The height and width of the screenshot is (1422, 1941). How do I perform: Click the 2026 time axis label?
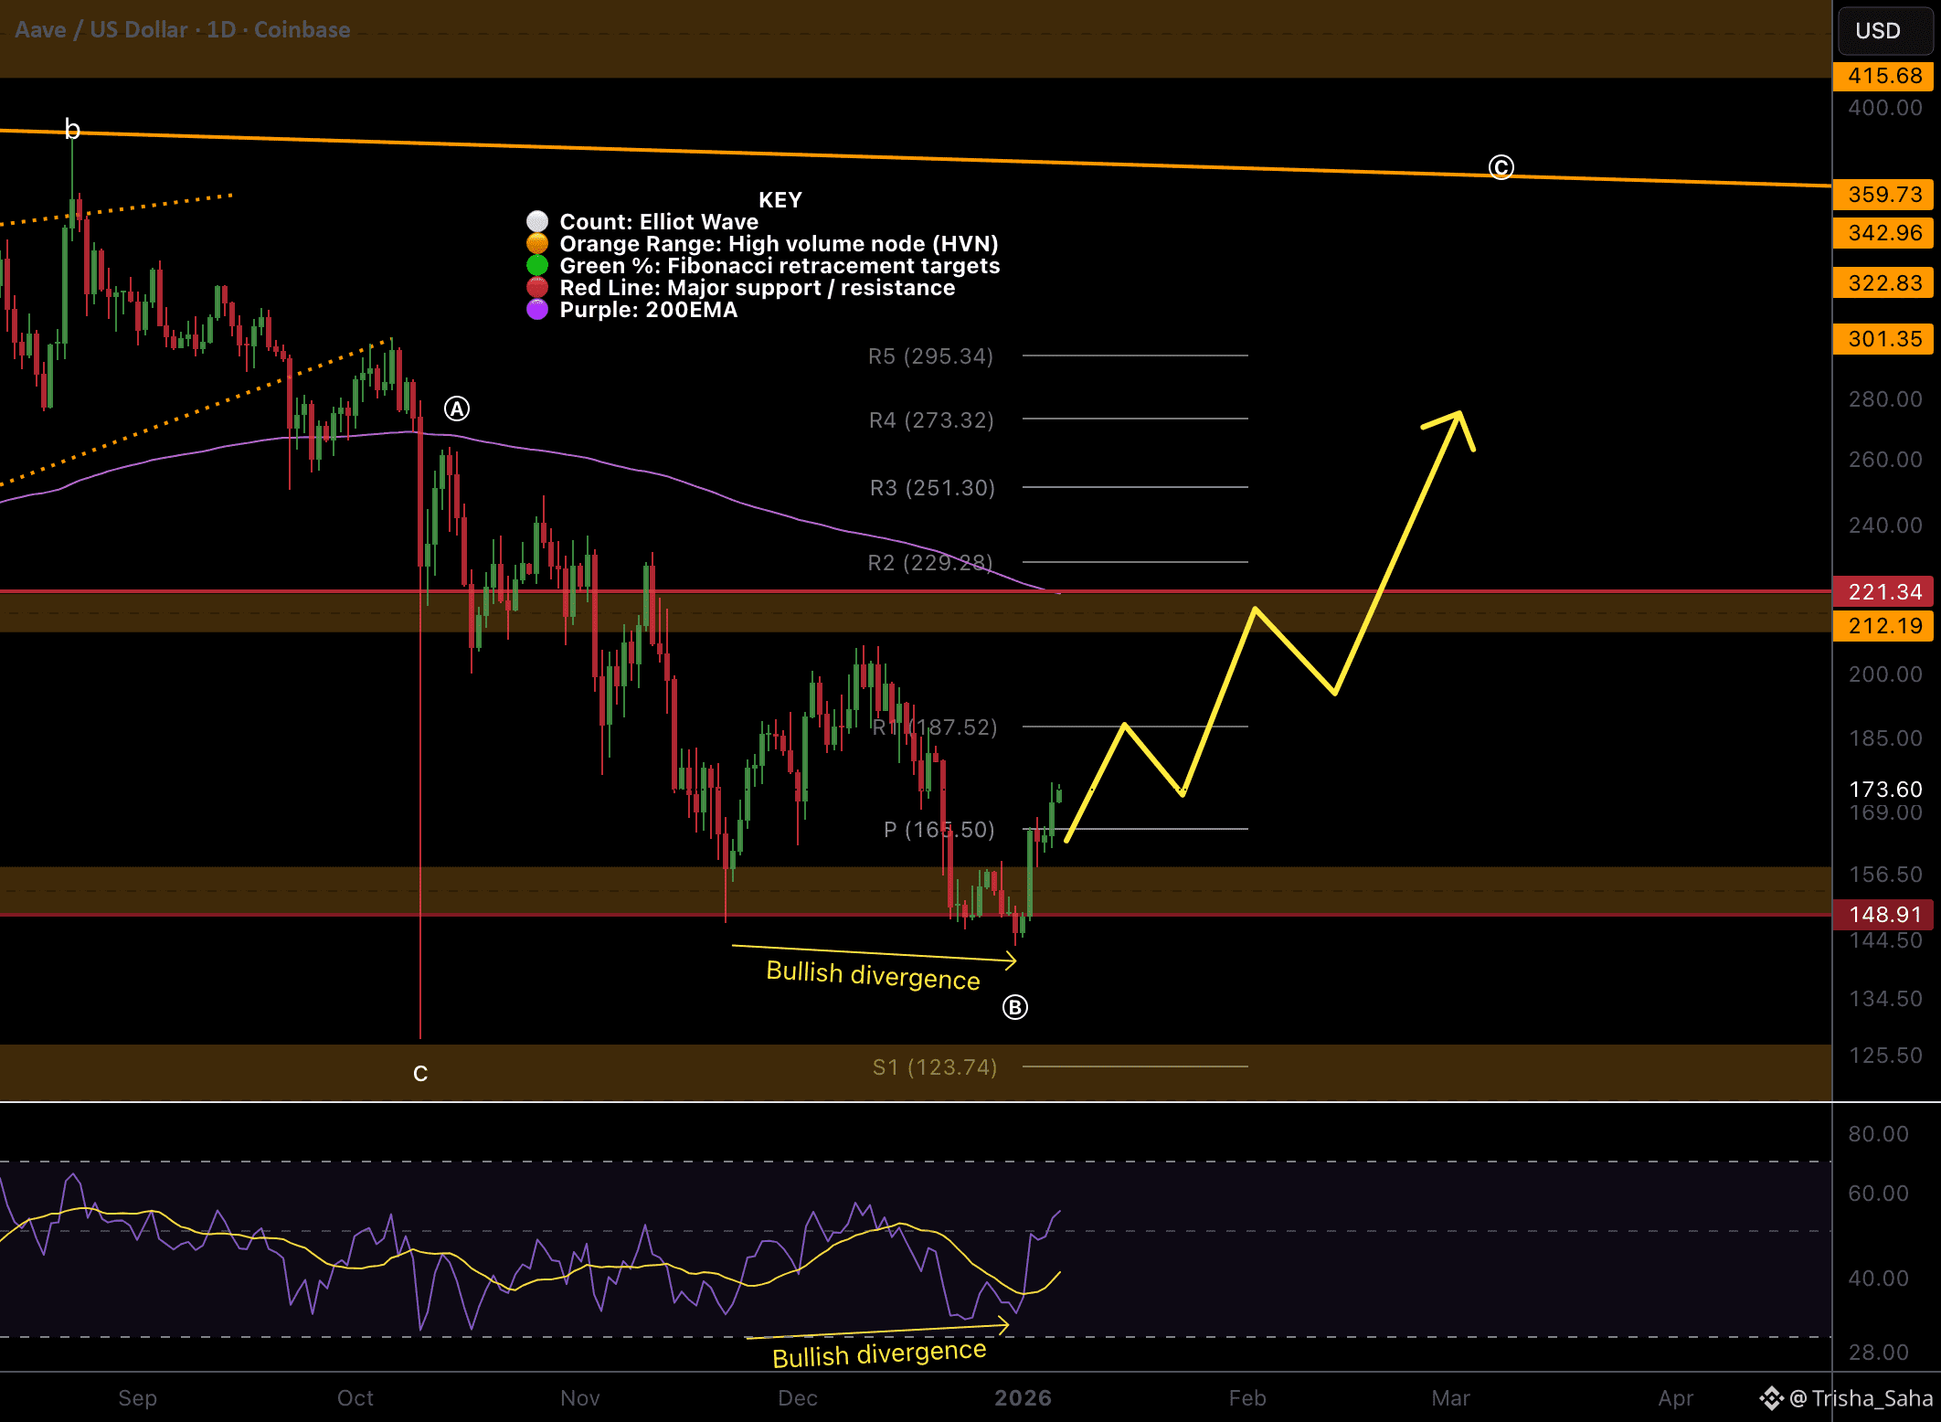coord(1023,1398)
